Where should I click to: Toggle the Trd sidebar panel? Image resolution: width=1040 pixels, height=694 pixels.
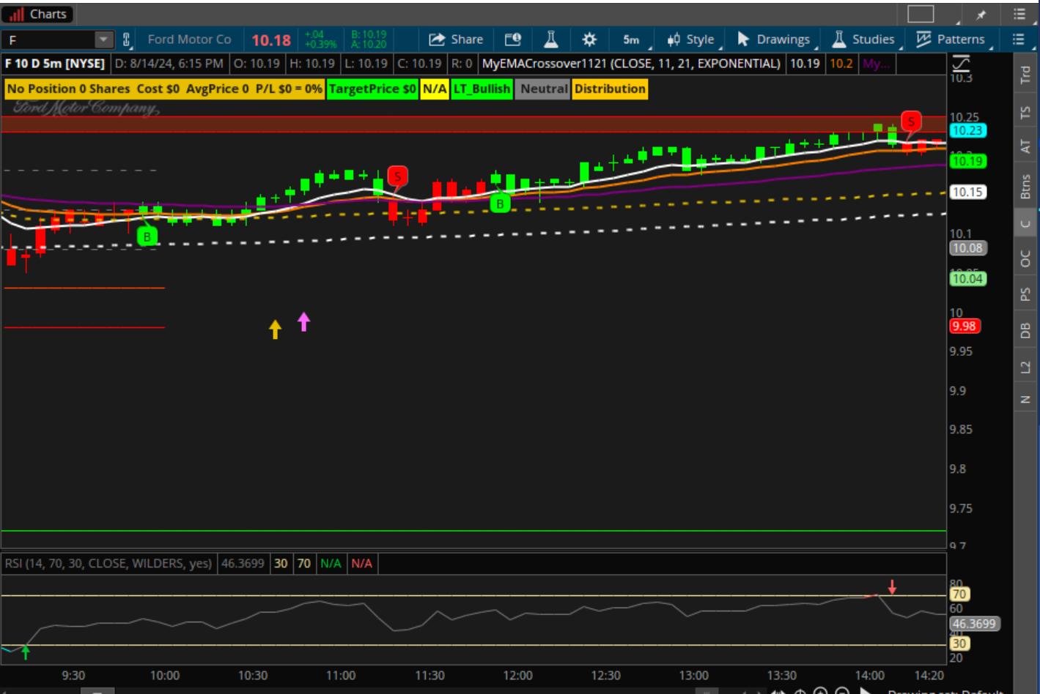[x=1025, y=74]
